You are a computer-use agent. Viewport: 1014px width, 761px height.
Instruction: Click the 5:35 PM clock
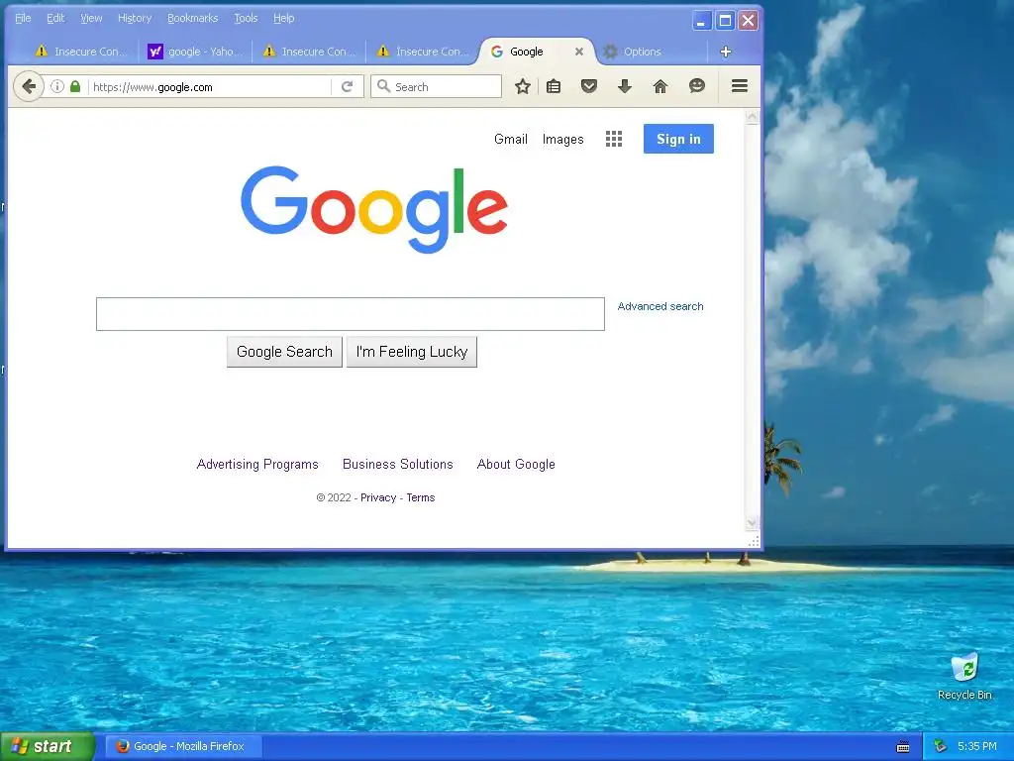(977, 746)
